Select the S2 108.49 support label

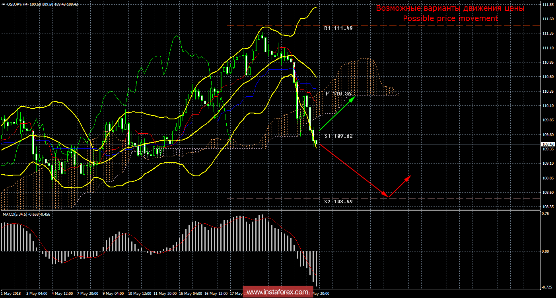[338, 201]
